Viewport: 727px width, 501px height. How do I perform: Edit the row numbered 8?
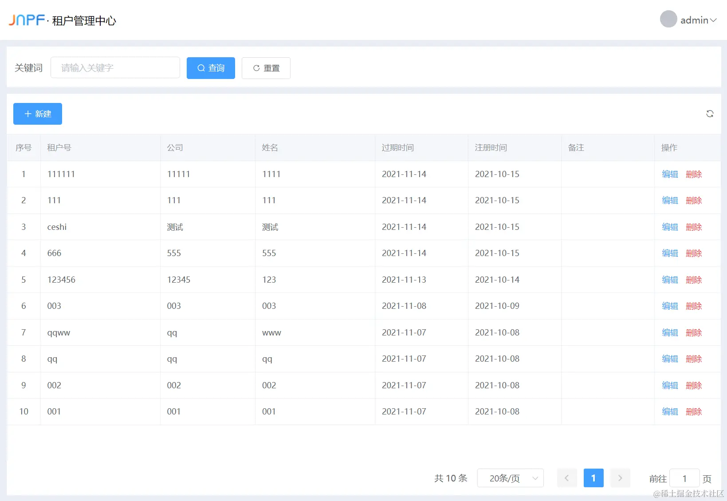click(670, 359)
